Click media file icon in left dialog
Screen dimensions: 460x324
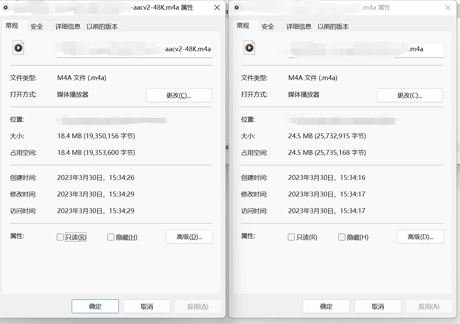[18, 48]
